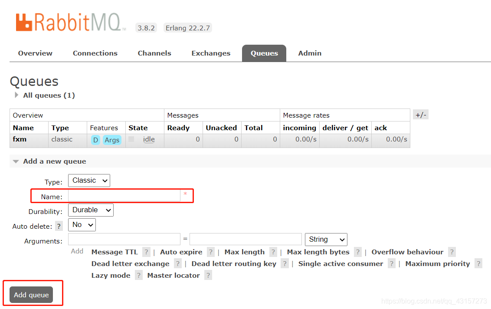491x309 pixels.
Task: Select the Queues tab
Action: 264,53
